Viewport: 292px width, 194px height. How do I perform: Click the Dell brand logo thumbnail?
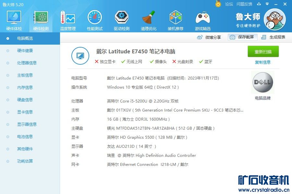tap(263, 82)
